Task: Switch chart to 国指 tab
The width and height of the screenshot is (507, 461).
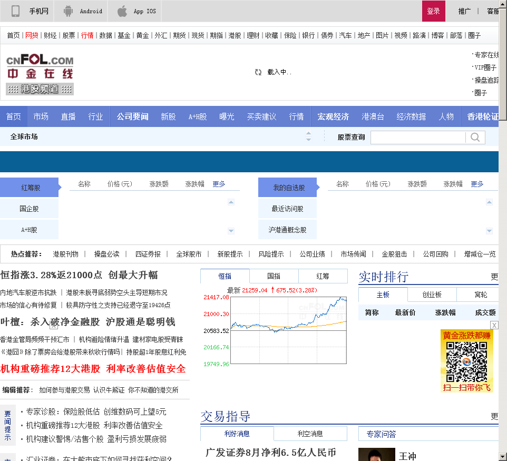Action: point(274,276)
